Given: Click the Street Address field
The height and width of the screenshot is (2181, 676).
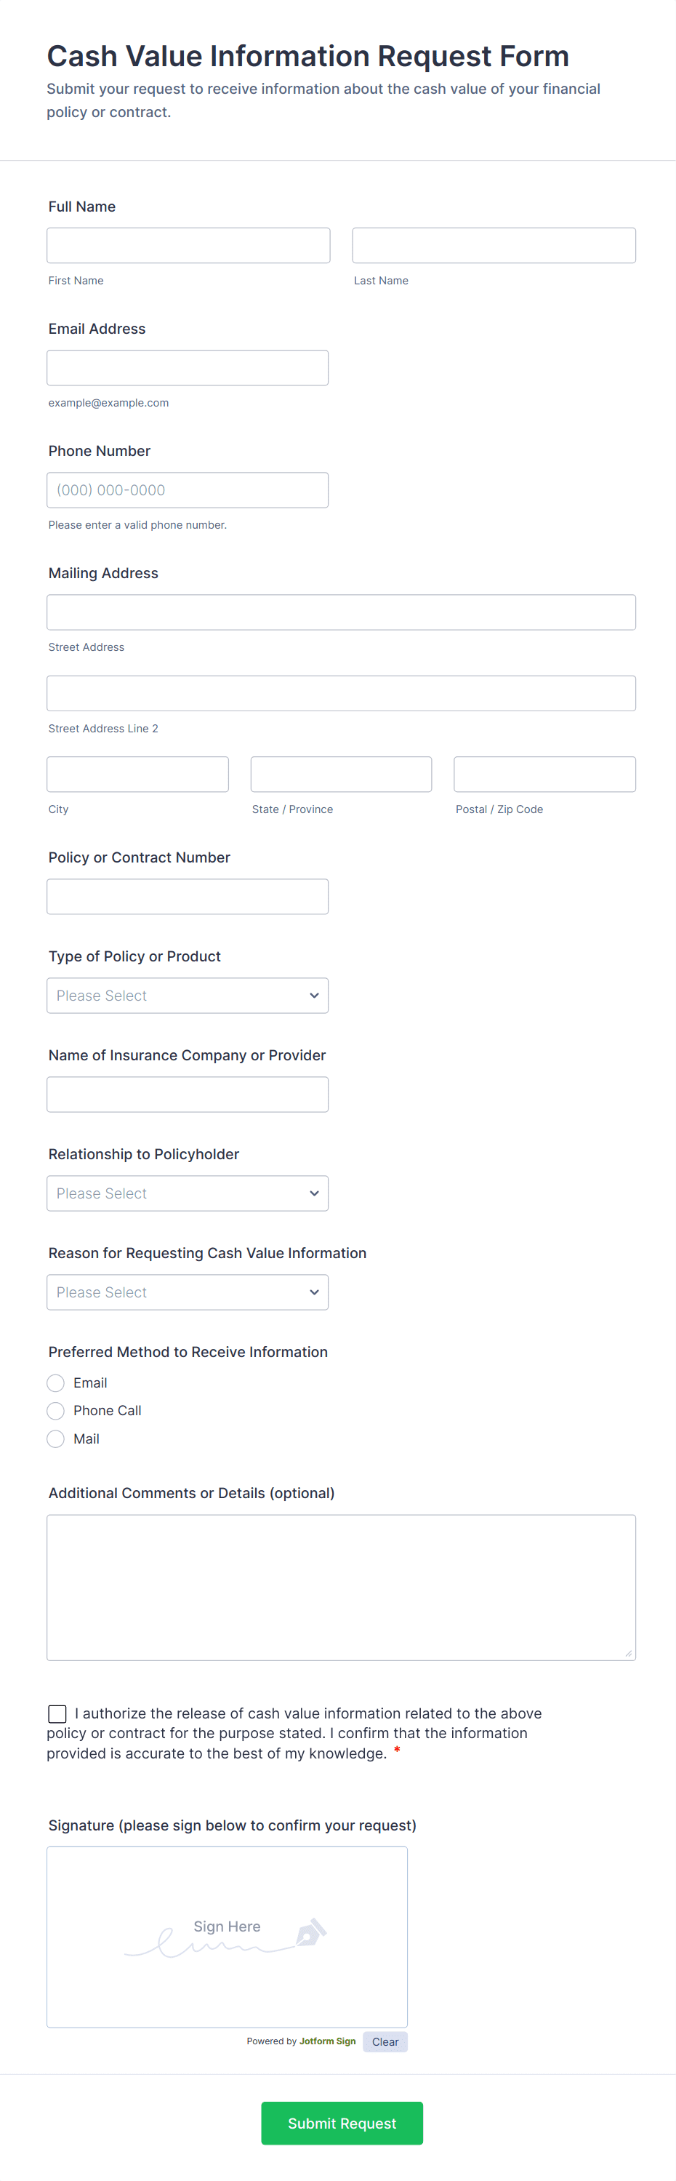Looking at the screenshot, I should (341, 612).
